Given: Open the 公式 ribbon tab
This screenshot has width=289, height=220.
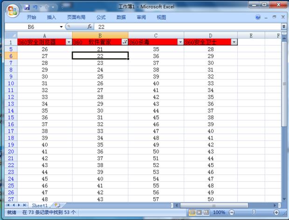Looking at the screenshot, I should click(101, 17).
